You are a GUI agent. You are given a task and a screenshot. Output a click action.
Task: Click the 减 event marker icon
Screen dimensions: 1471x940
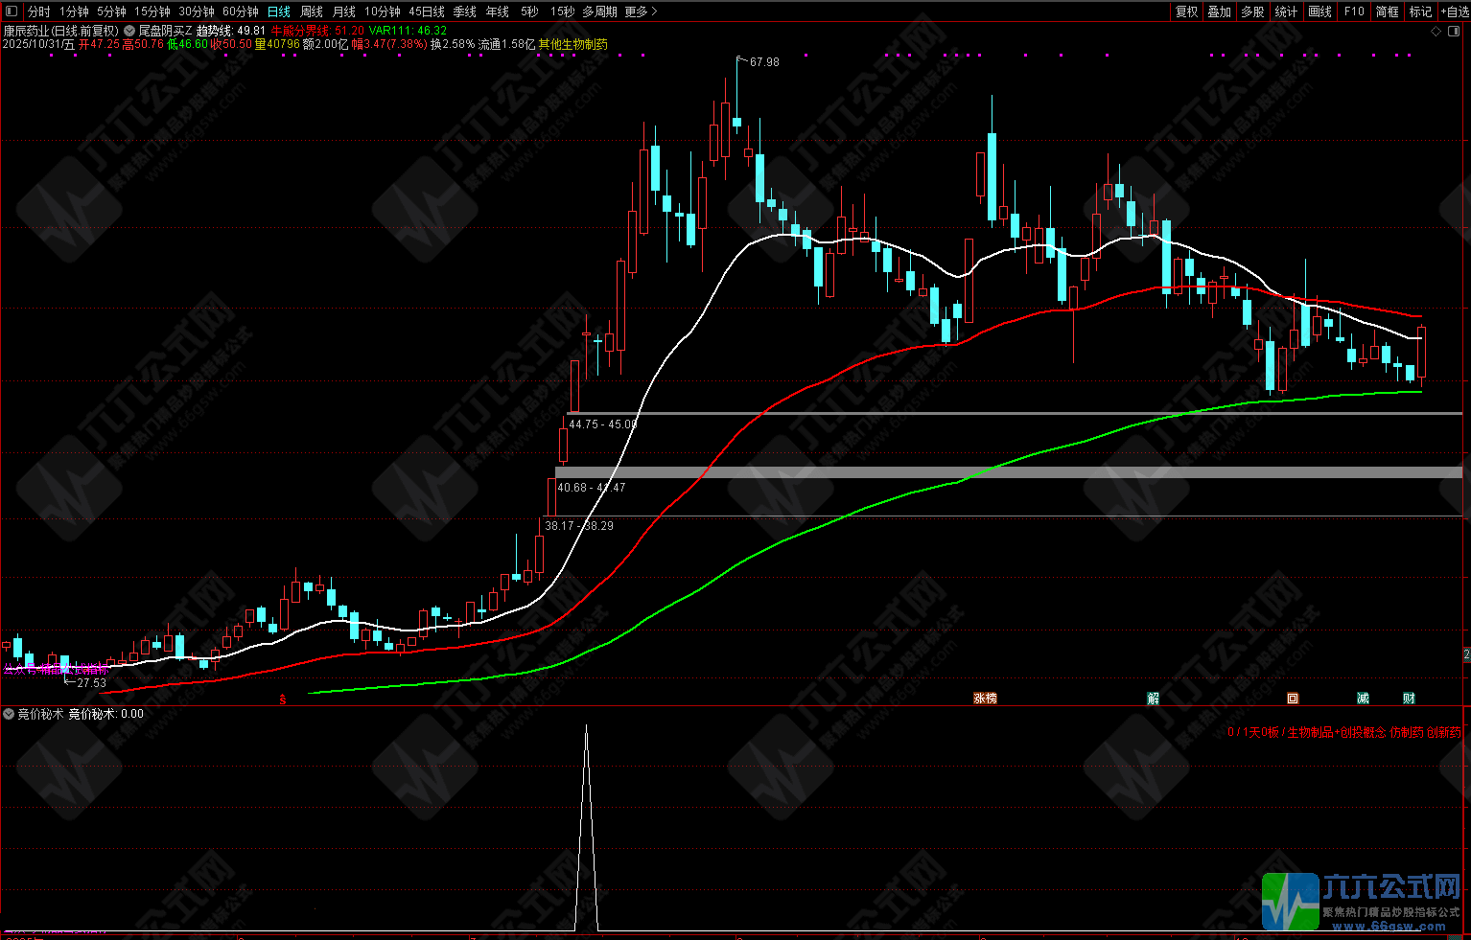pos(1363,699)
